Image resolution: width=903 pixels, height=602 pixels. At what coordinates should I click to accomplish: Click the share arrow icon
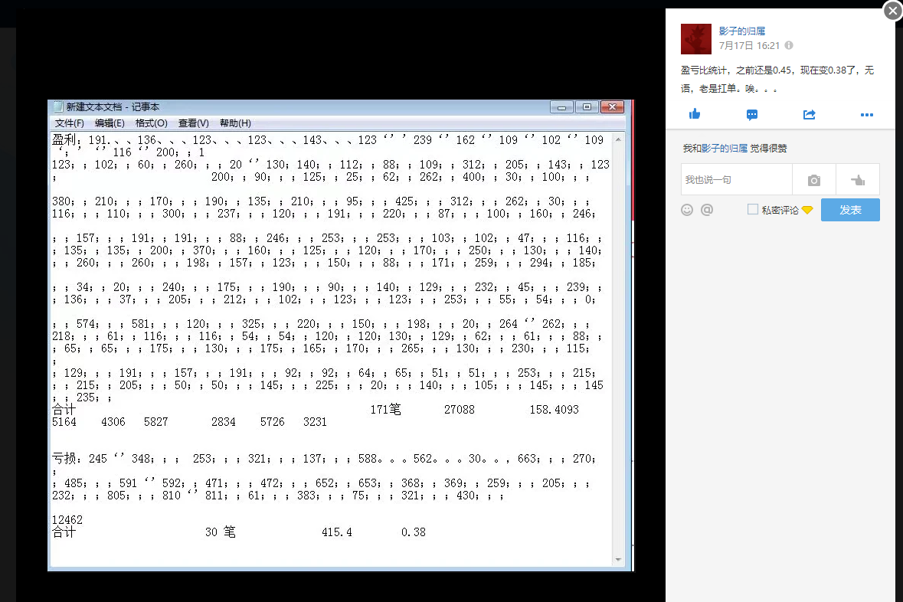tap(809, 115)
